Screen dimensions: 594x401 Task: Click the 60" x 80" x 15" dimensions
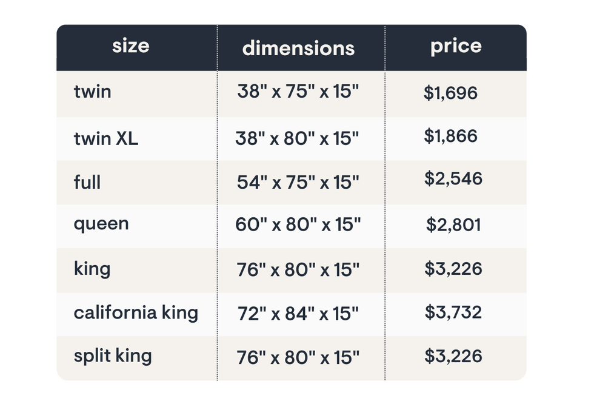pyautogui.click(x=298, y=224)
